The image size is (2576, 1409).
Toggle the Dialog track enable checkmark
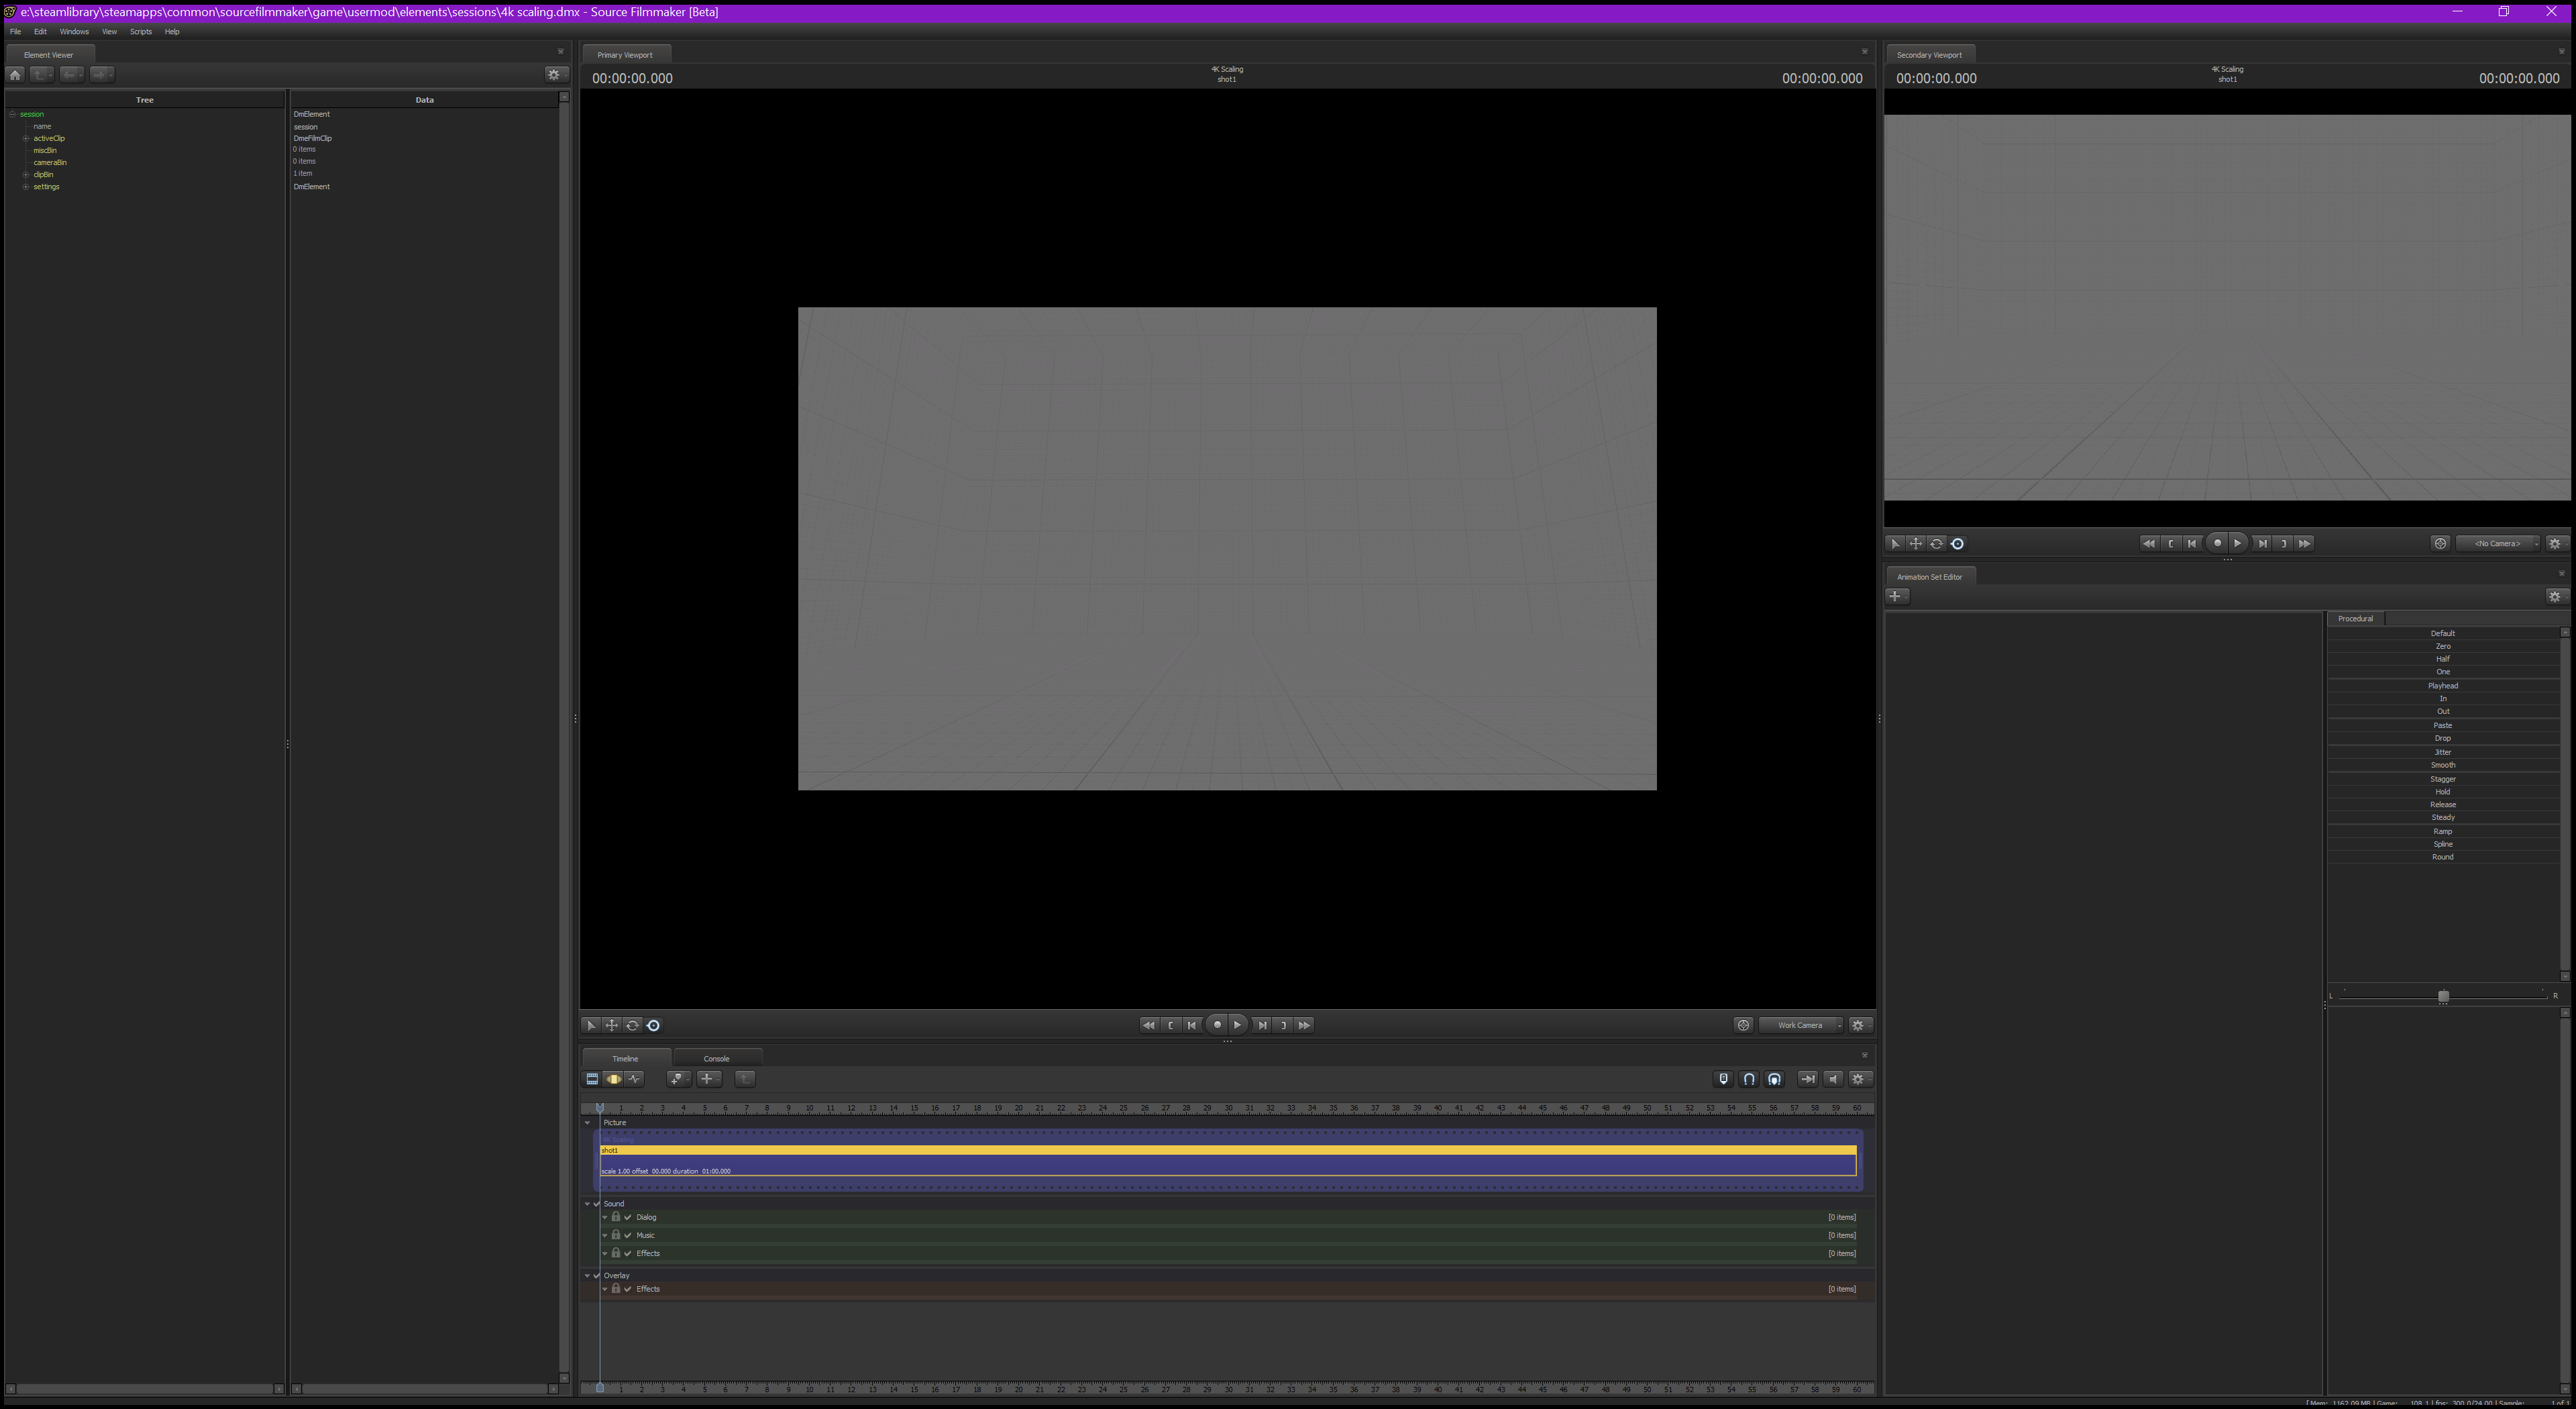(628, 1217)
